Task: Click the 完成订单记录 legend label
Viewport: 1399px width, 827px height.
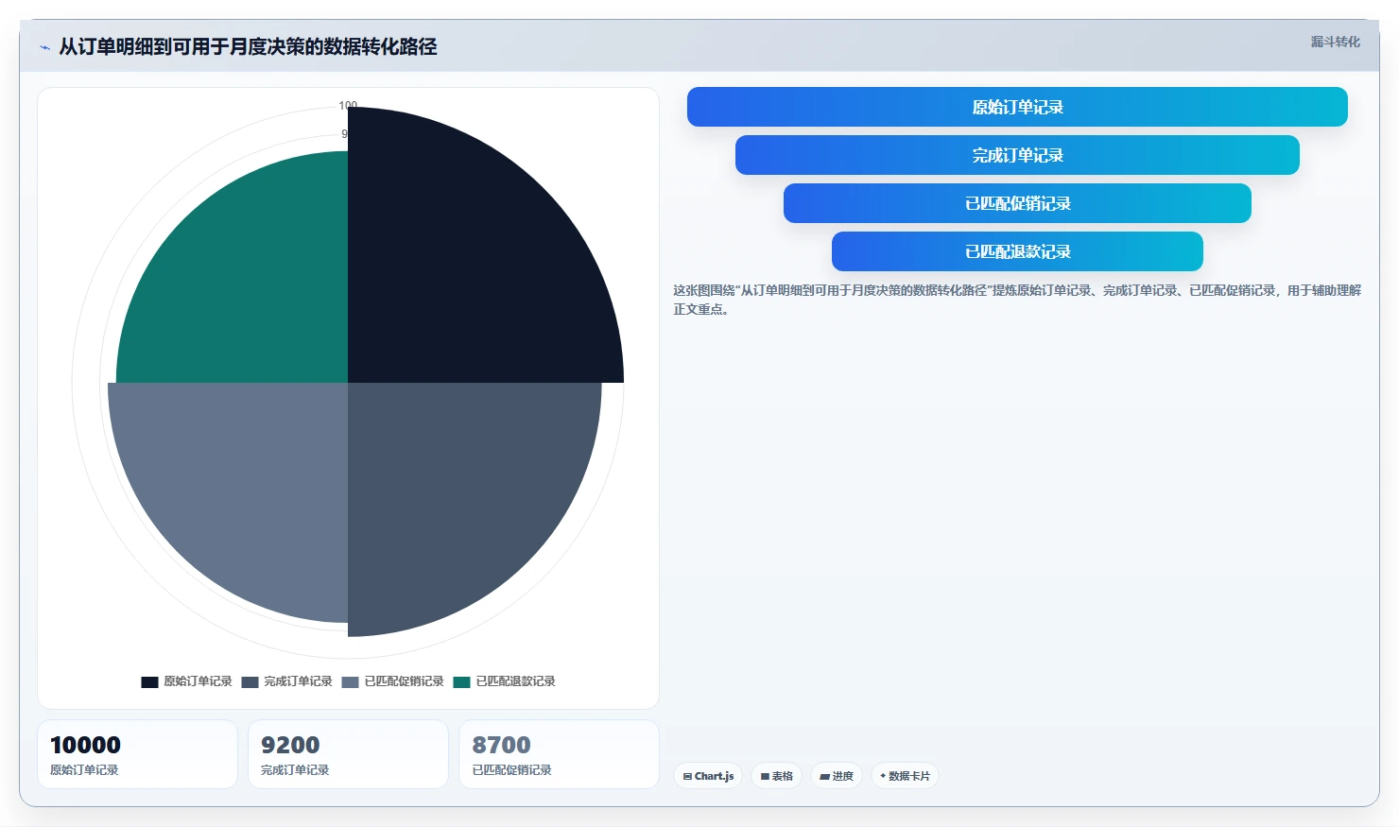Action: pos(298,681)
